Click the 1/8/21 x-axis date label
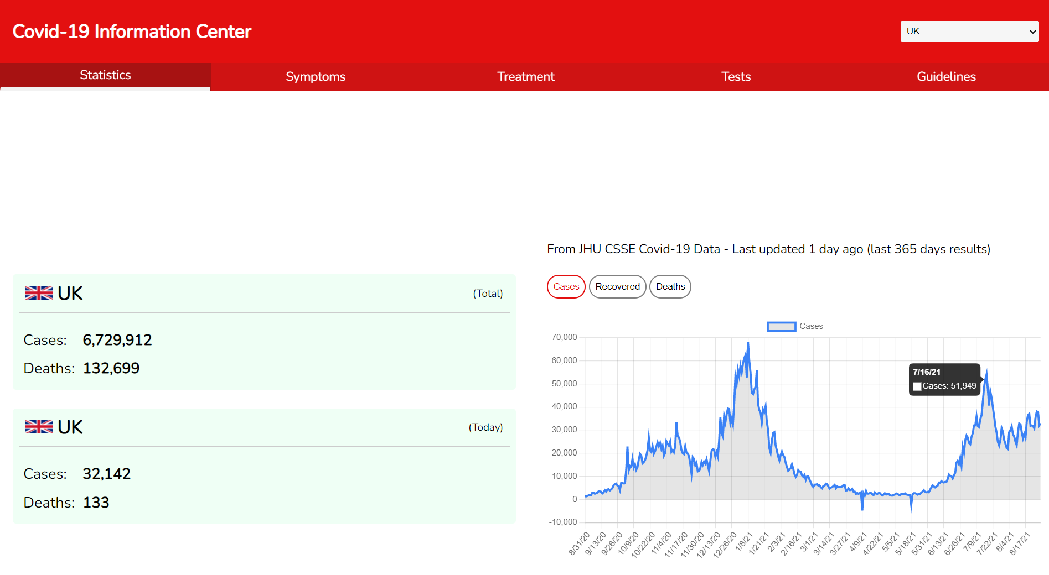The width and height of the screenshot is (1049, 575). [743, 542]
